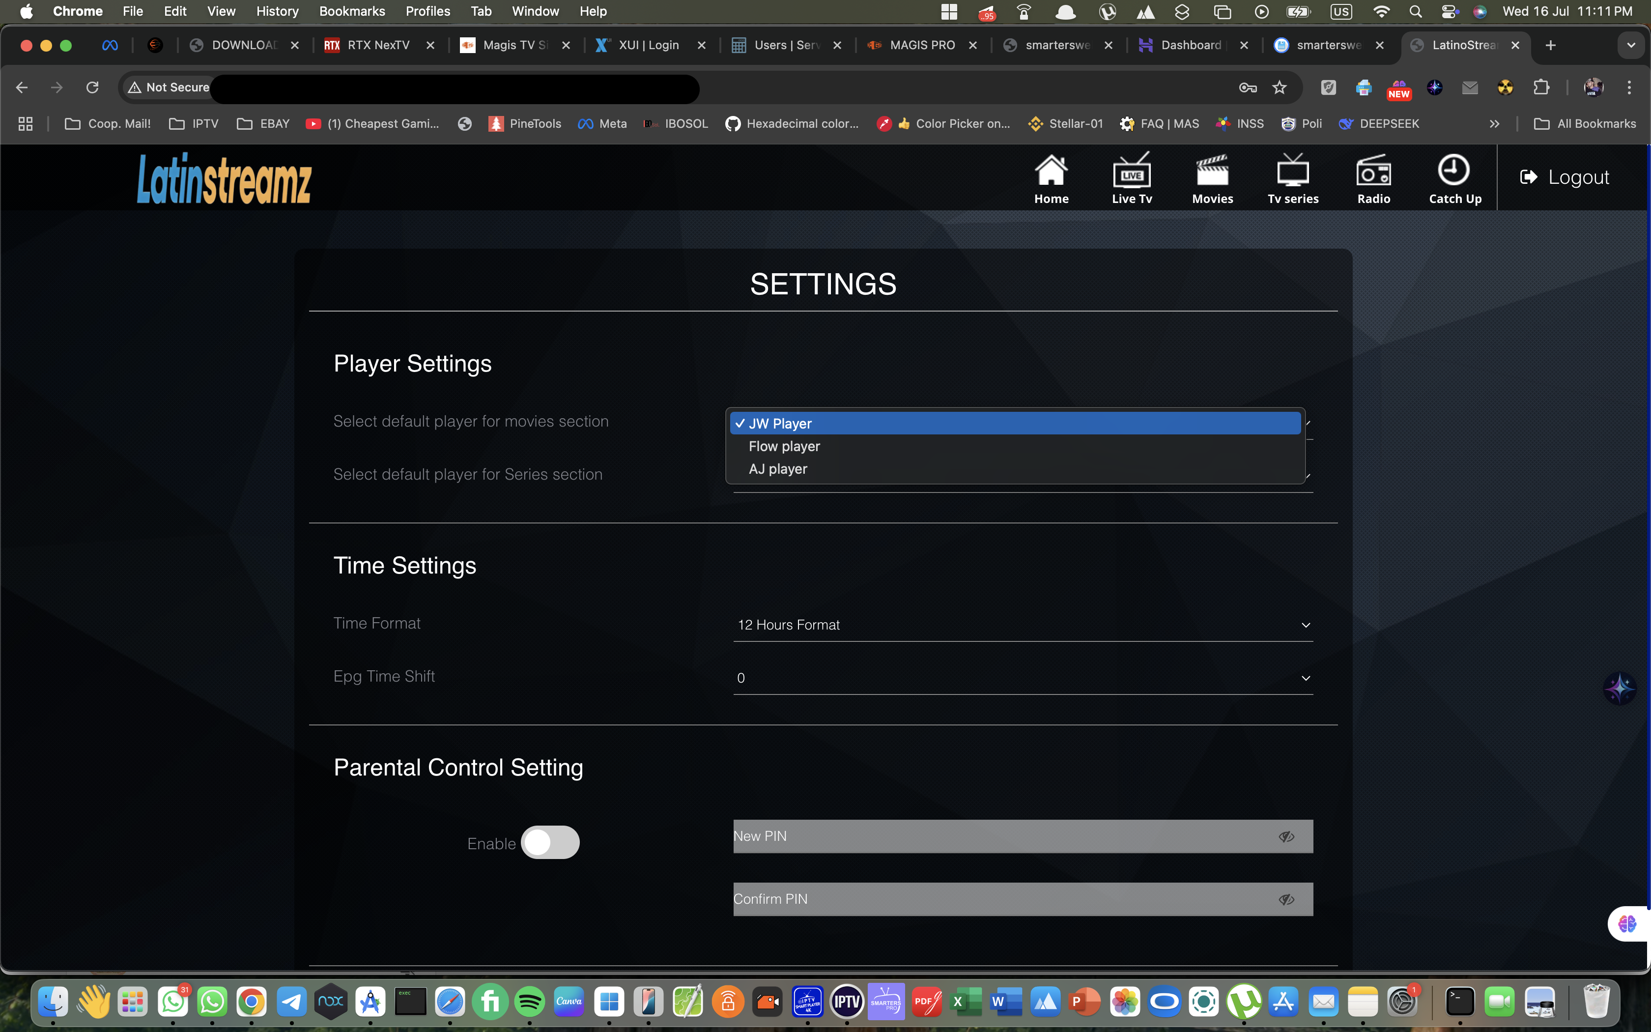This screenshot has width=1651, height=1032.
Task: Open the Home section
Action: tap(1051, 177)
